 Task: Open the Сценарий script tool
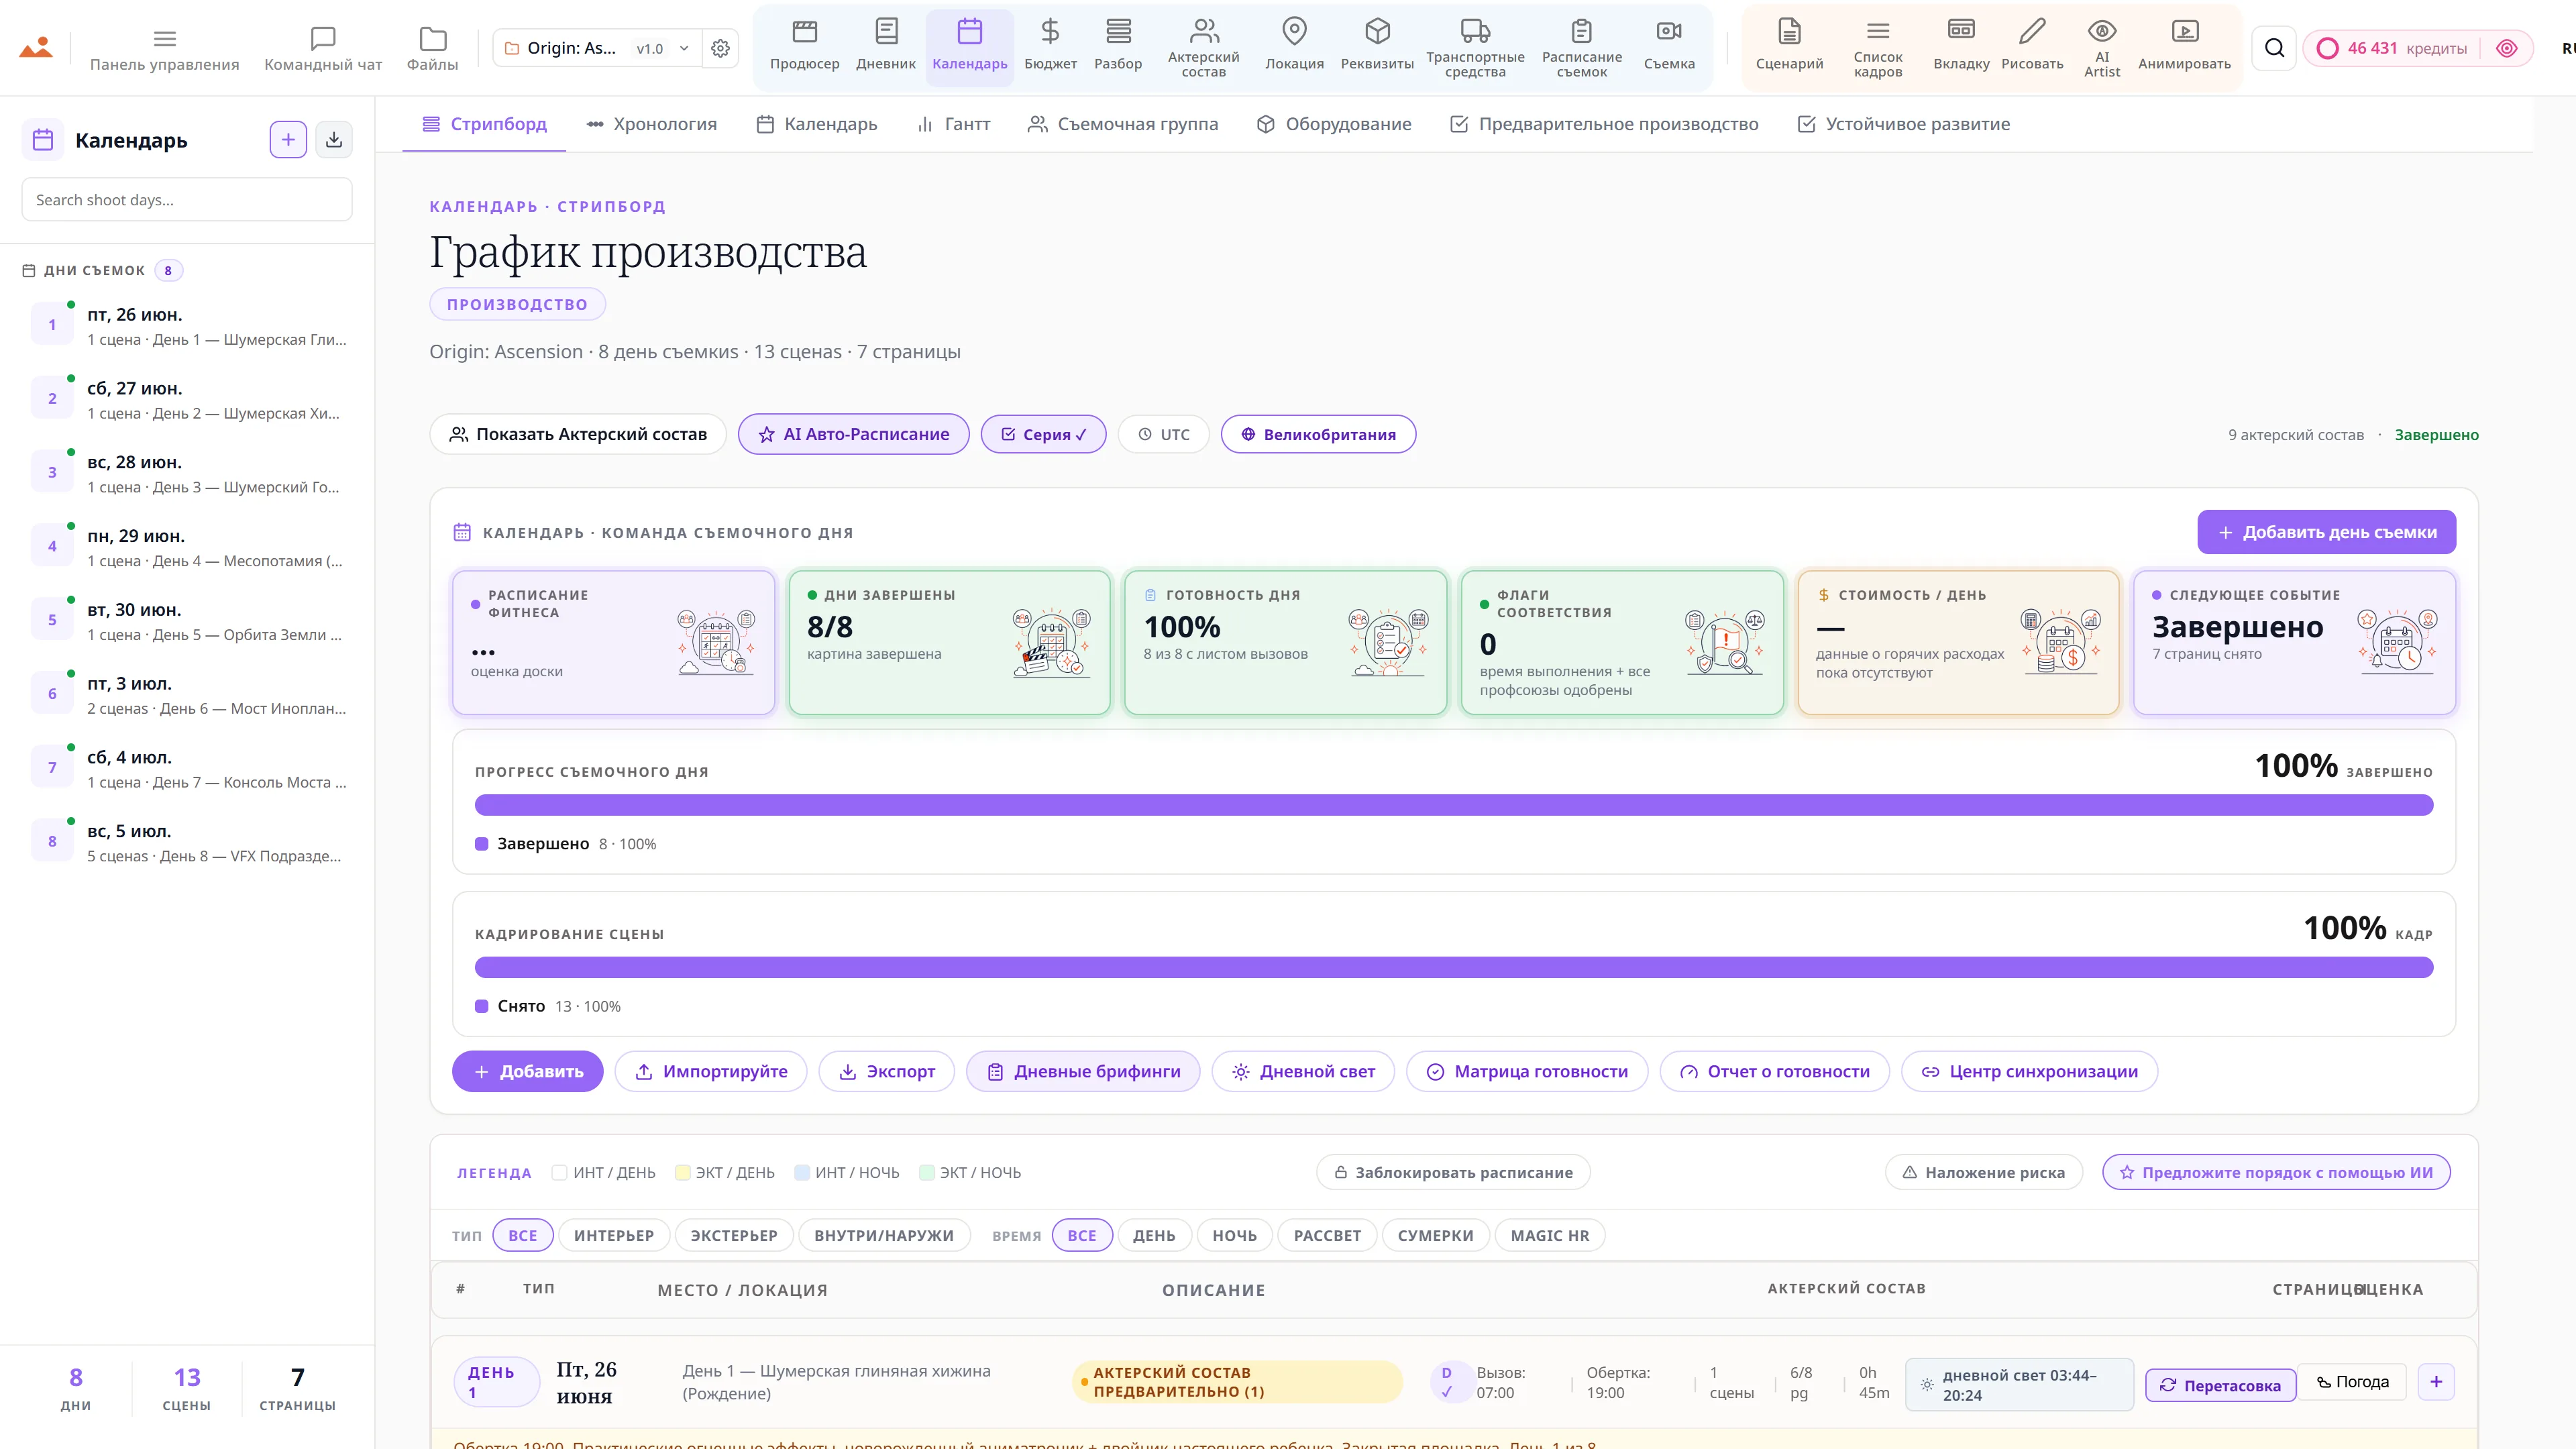[x=1789, y=47]
